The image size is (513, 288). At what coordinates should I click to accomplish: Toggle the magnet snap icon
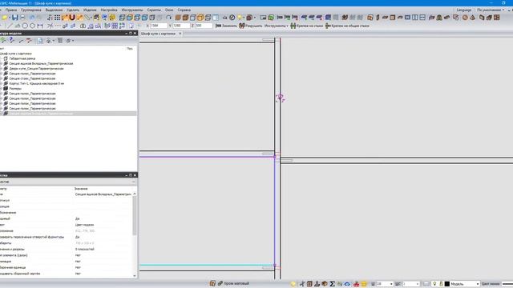(72, 18)
